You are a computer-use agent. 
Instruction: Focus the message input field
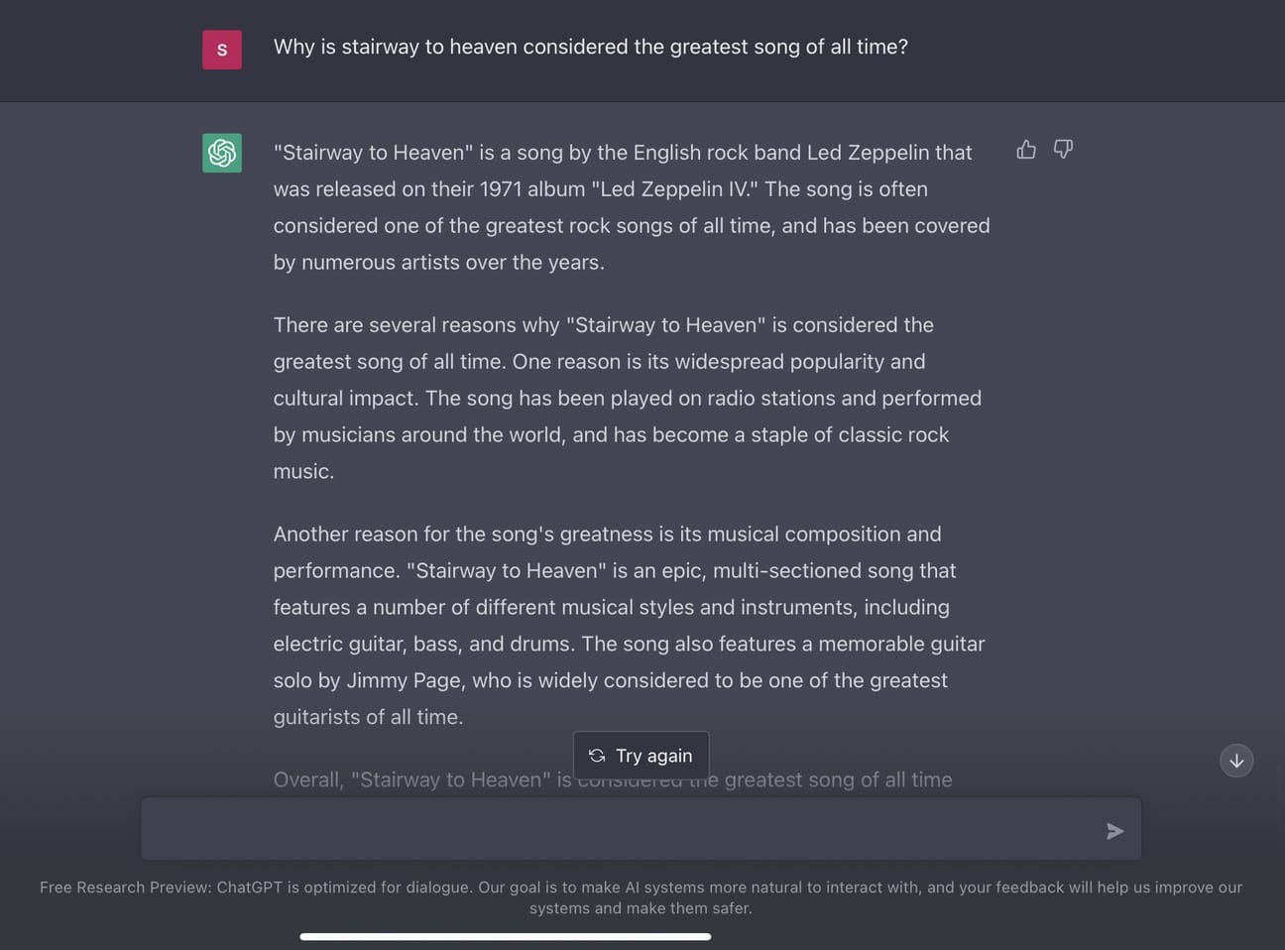pos(615,830)
